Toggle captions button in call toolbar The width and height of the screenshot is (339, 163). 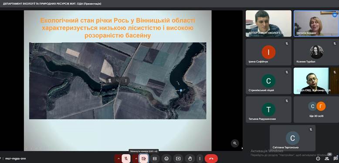pos(155,159)
